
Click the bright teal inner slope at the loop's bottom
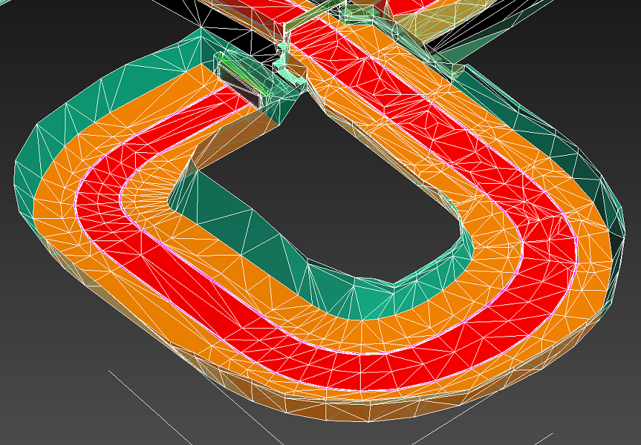click(366, 301)
